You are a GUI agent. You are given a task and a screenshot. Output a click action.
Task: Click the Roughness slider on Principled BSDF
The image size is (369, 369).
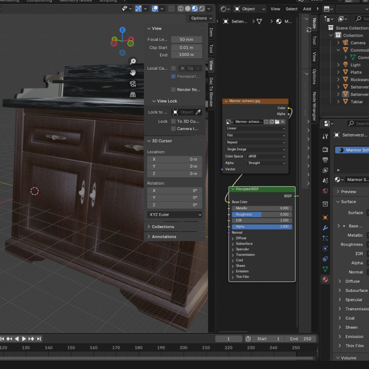262,214
